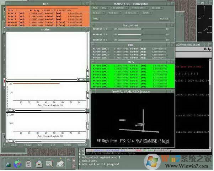Click the CLEAR button under the plots
The height and width of the screenshot is (171, 214).
point(14,145)
